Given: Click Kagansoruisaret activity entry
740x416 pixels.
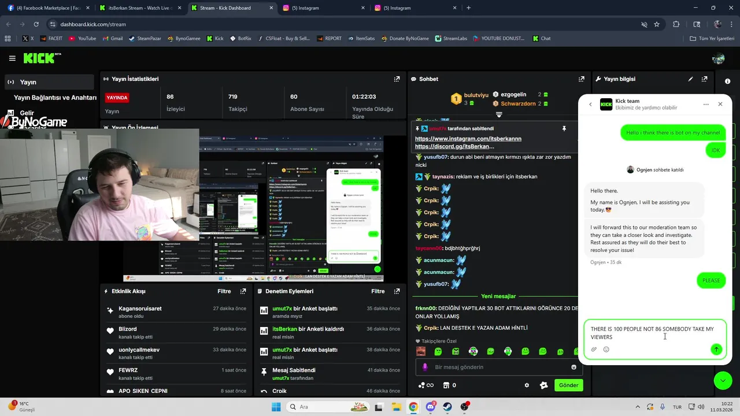Looking at the screenshot, I should click(176, 312).
